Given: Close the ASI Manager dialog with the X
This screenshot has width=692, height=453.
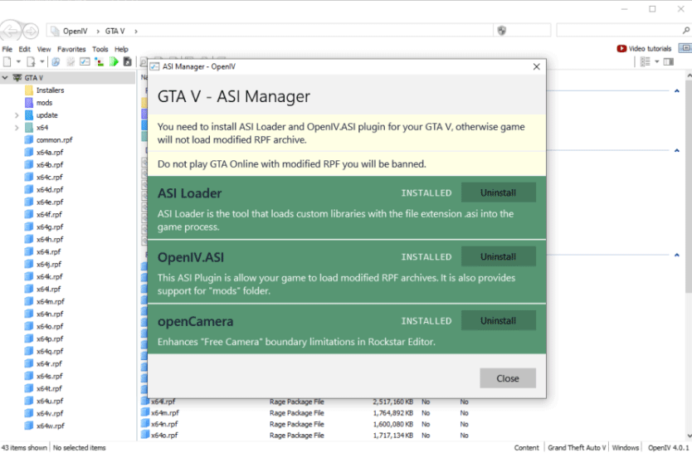Looking at the screenshot, I should point(536,66).
